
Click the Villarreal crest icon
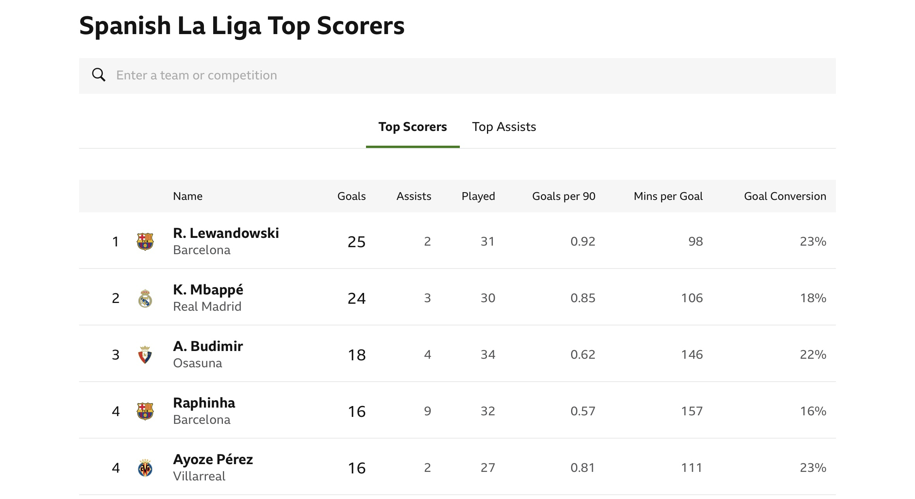(145, 468)
